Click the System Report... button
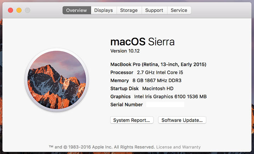Screen dimensions: 254x154 pos(132,120)
